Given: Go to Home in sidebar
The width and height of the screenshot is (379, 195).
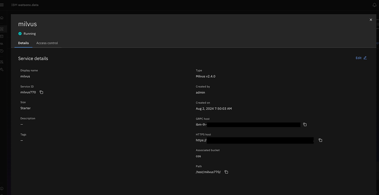Looking at the screenshot, I should tap(2, 18).
